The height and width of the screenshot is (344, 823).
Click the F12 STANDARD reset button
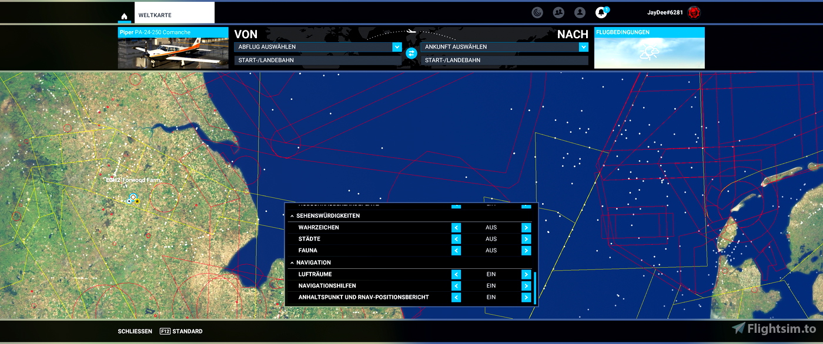coord(181,332)
